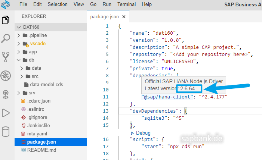The width and height of the screenshot is (262, 160).
Task: Click the true value on line 7
Action: pos(167,69)
